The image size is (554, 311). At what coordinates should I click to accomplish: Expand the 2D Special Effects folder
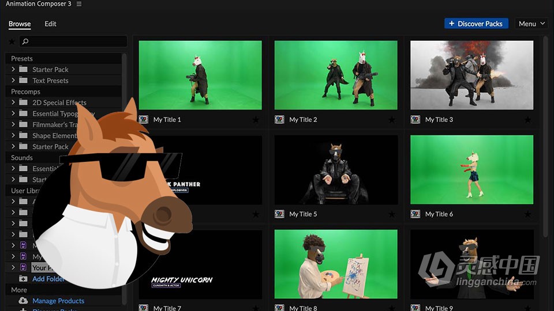click(13, 102)
